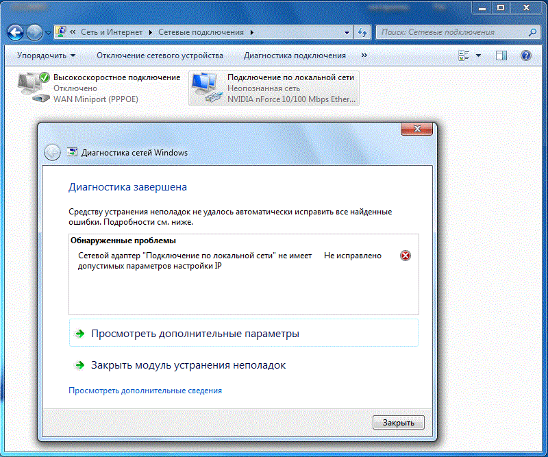Click the "Неопознанная сеть" status text
This screenshot has width=548, height=457.
click(264, 88)
